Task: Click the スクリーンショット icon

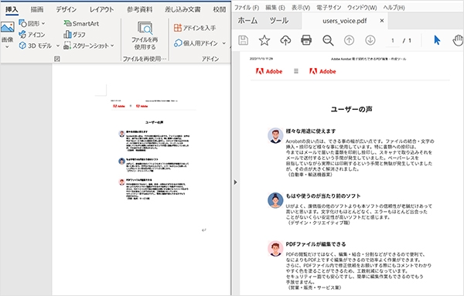Action: 67,46
